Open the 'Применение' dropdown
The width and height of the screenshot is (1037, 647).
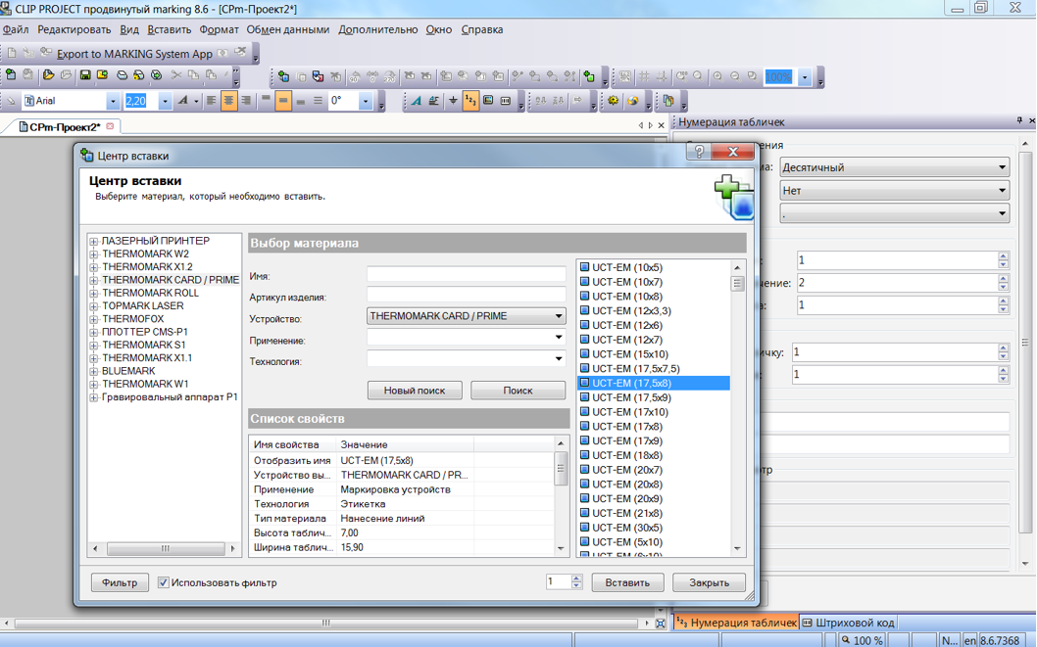pos(559,338)
